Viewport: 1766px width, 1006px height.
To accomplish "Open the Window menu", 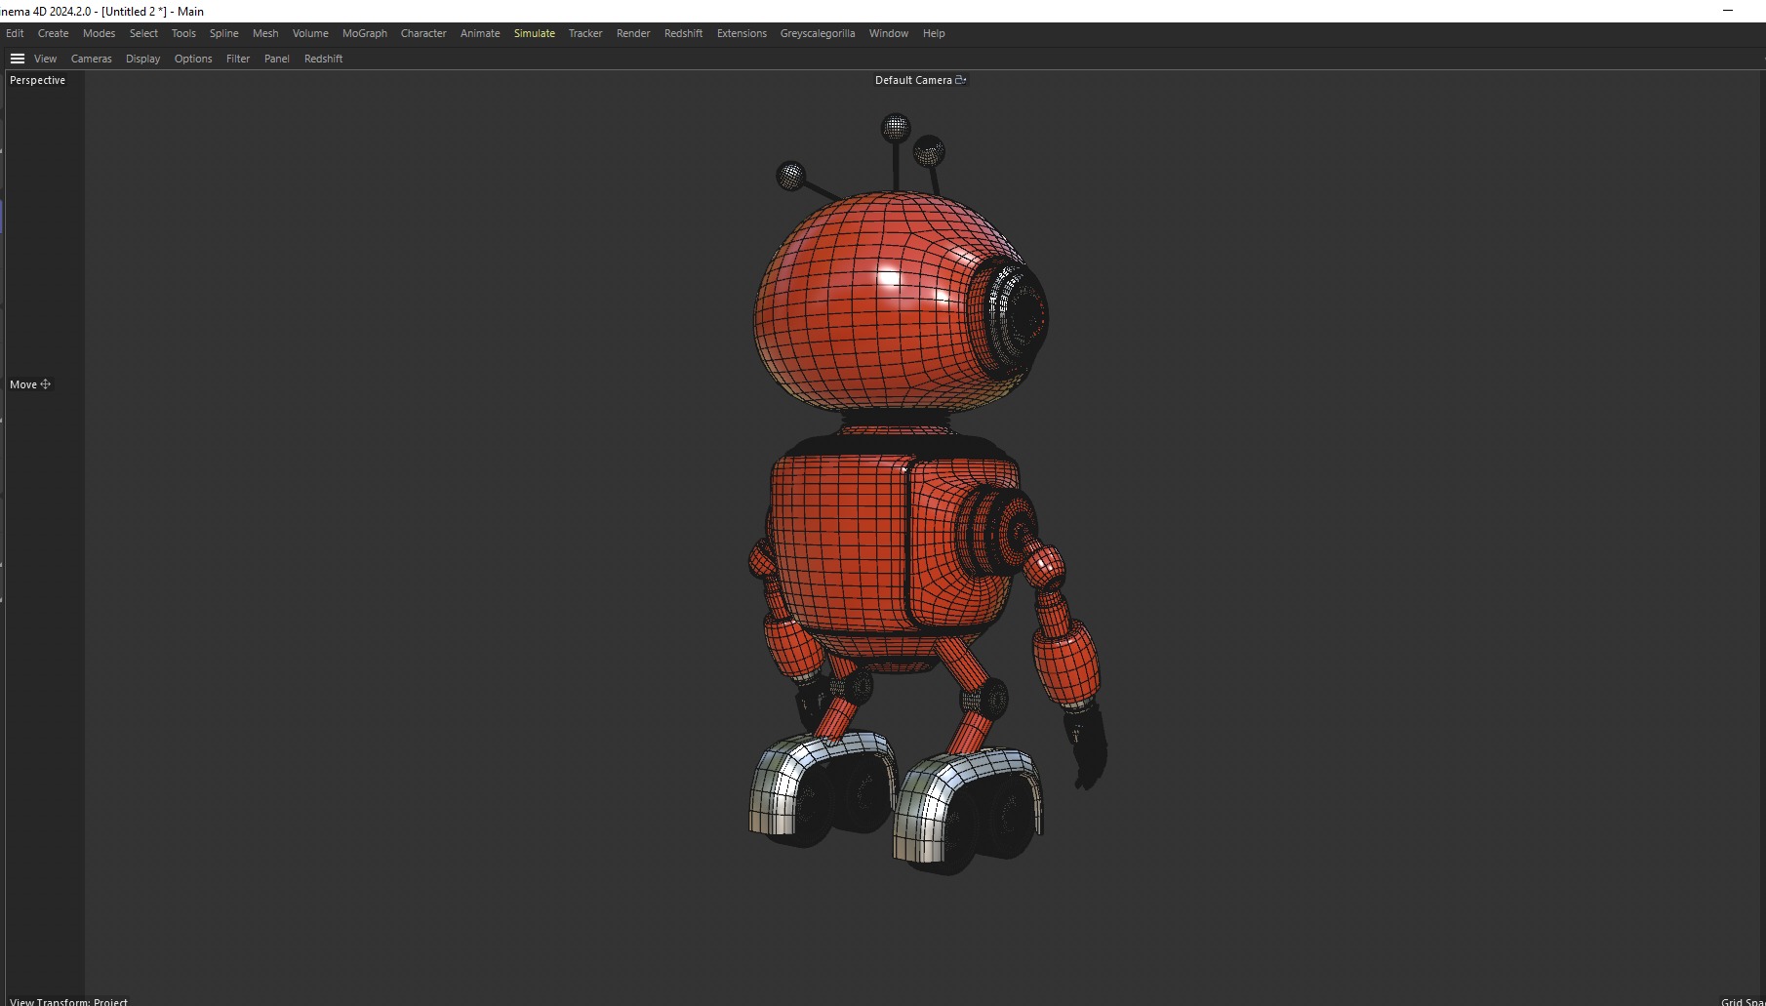I will [x=889, y=33].
